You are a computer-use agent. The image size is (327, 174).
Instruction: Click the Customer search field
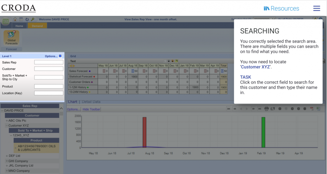click(49, 69)
